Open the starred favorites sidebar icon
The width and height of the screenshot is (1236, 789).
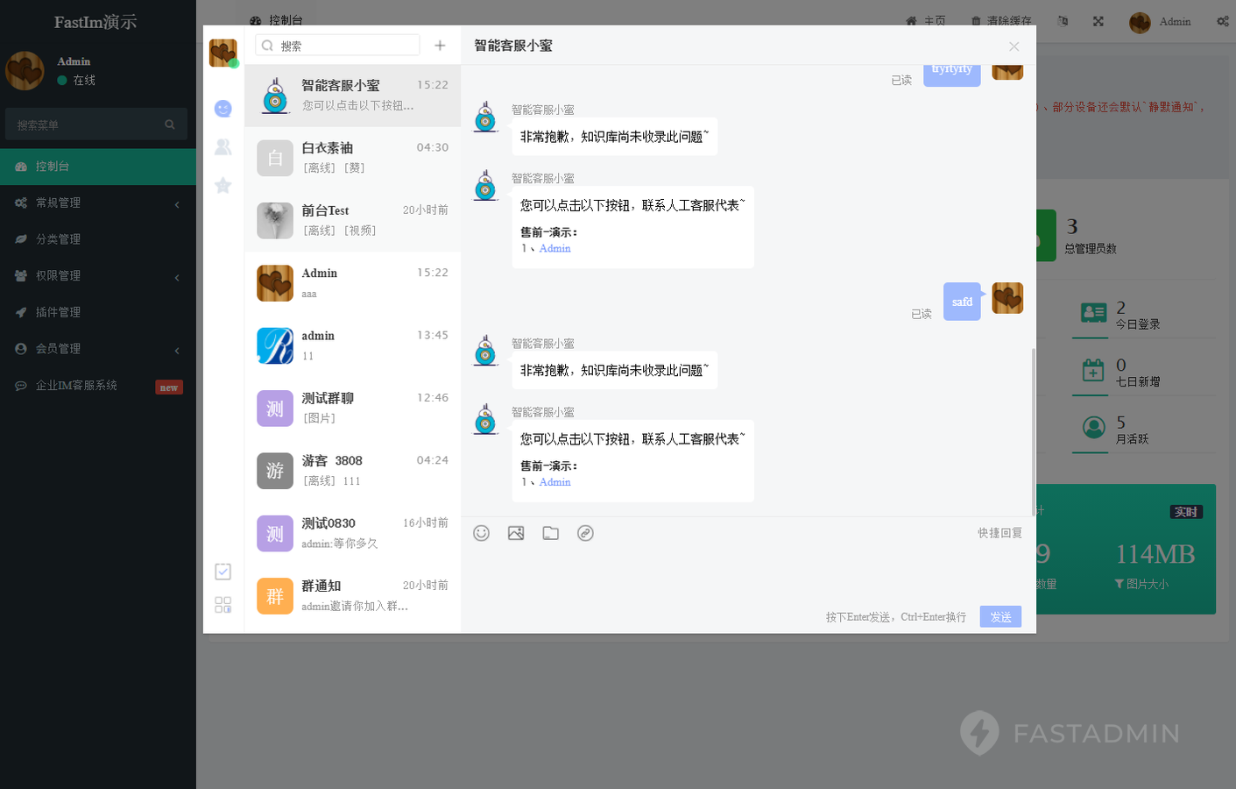coord(223,185)
